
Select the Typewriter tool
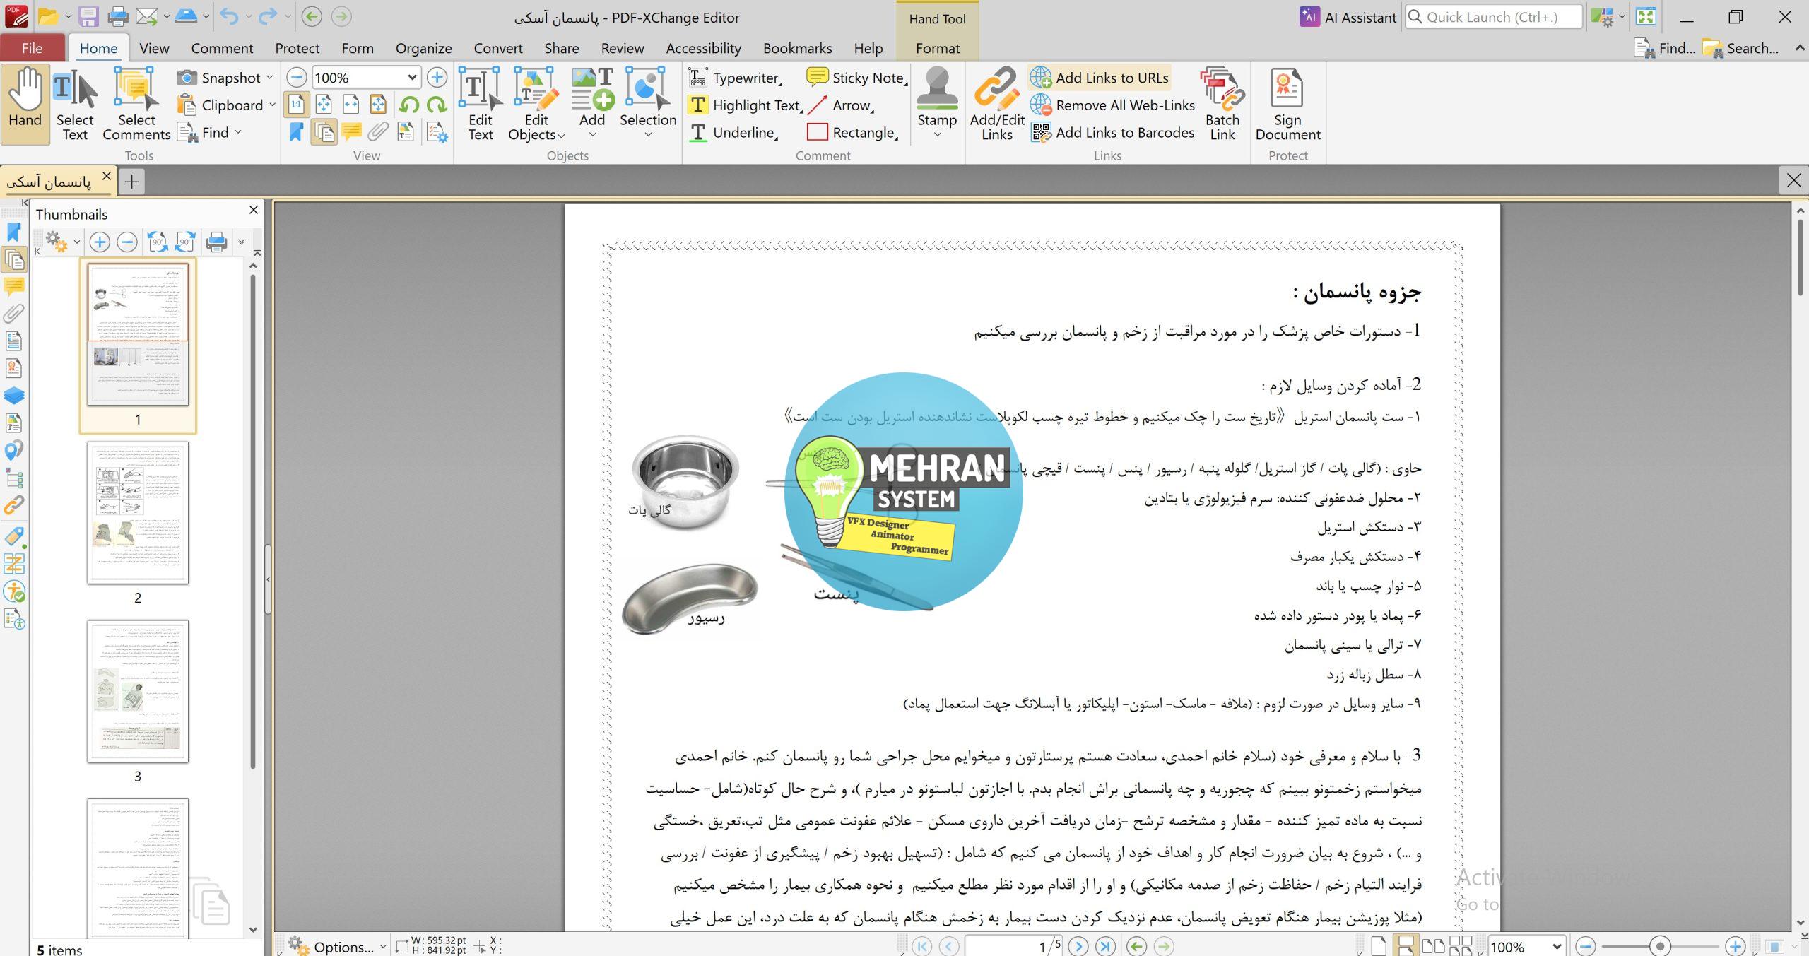pyautogui.click(x=734, y=78)
